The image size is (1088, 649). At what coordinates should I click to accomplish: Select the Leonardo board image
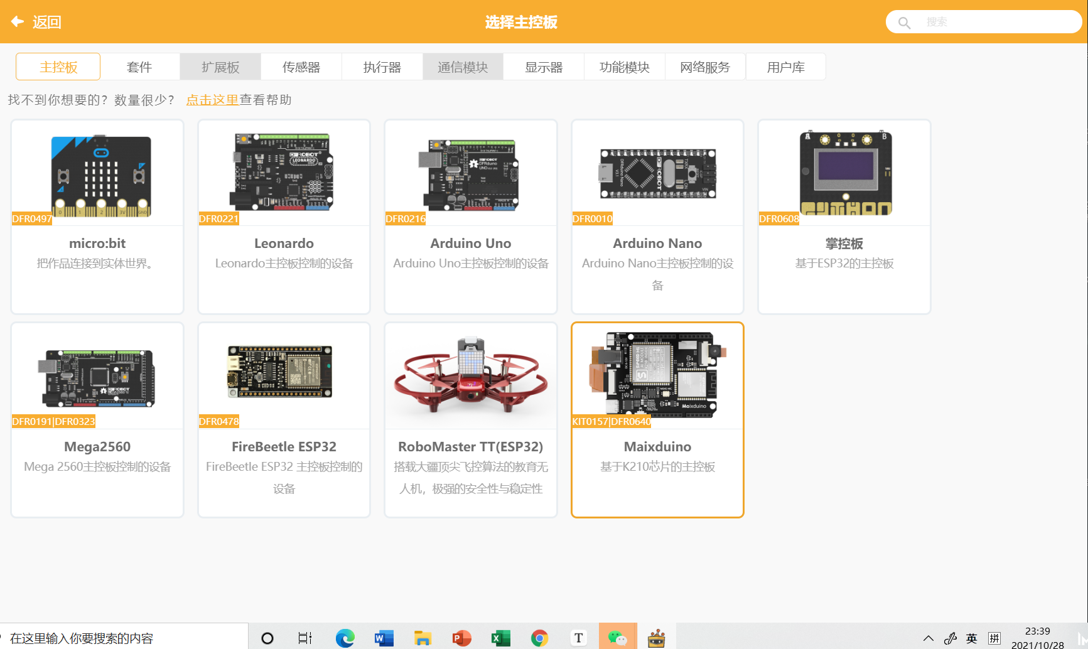point(281,171)
